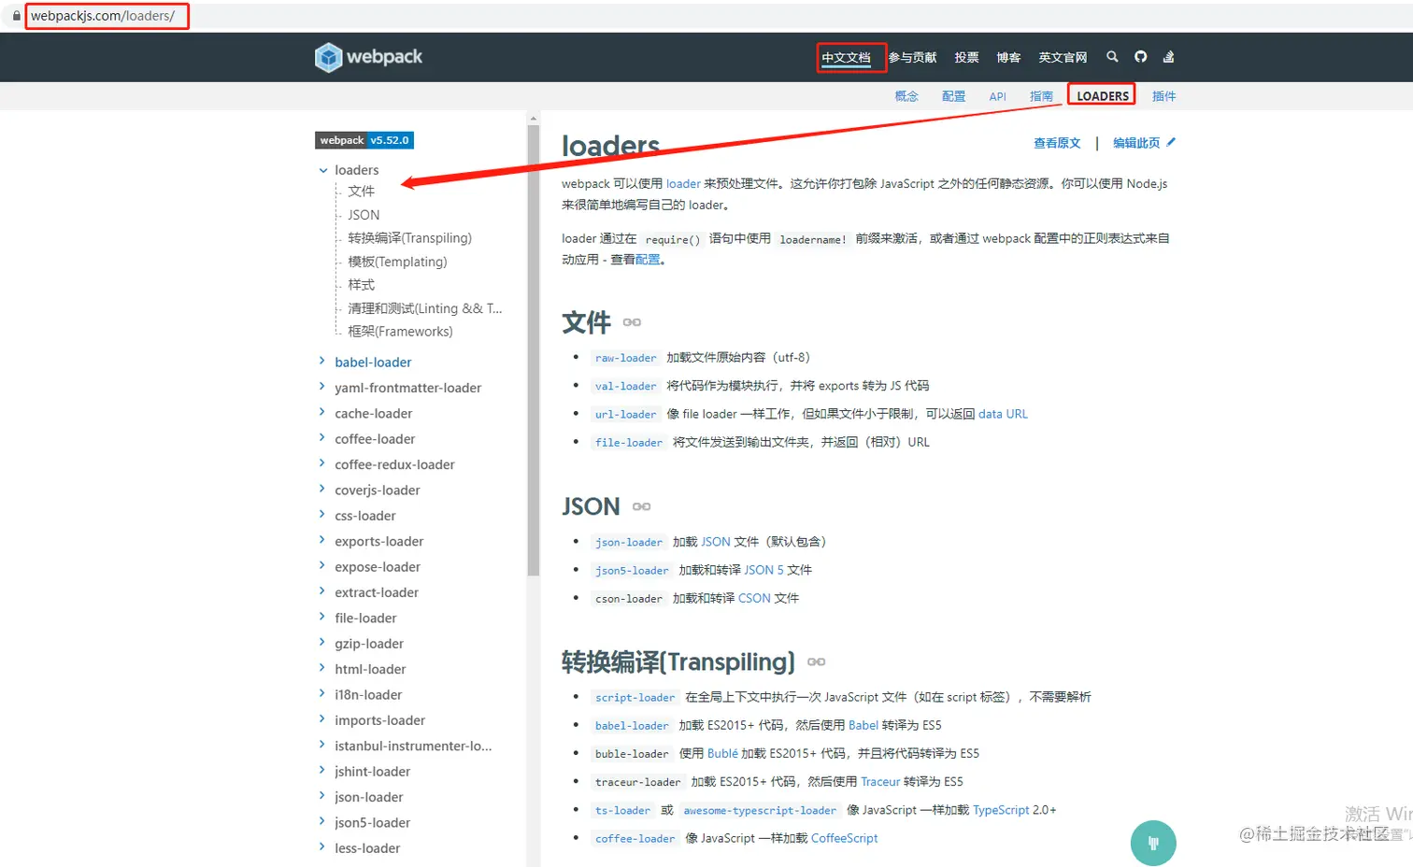The image size is (1413, 867).
Task: Click anchor link icon beside JSON heading
Action: coord(641,506)
